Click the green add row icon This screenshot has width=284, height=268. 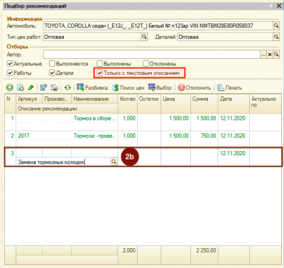(10, 88)
